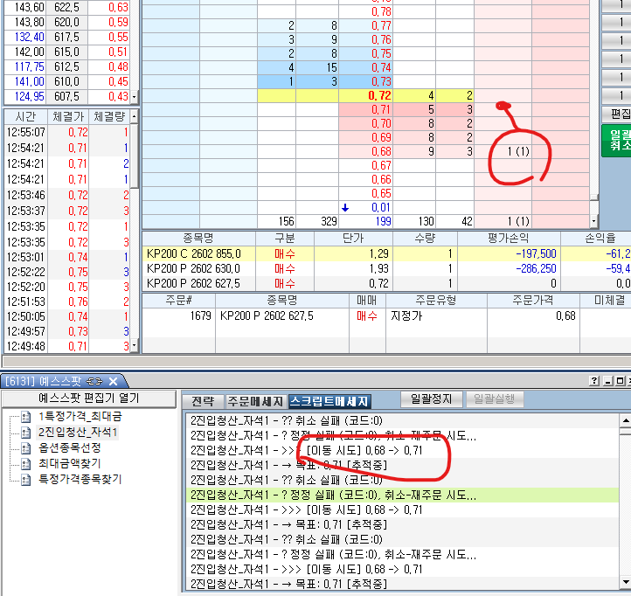Click the file icon next to 특정가격종목찾기
Image resolution: width=631 pixels, height=596 pixels.
pyautogui.click(x=25, y=479)
